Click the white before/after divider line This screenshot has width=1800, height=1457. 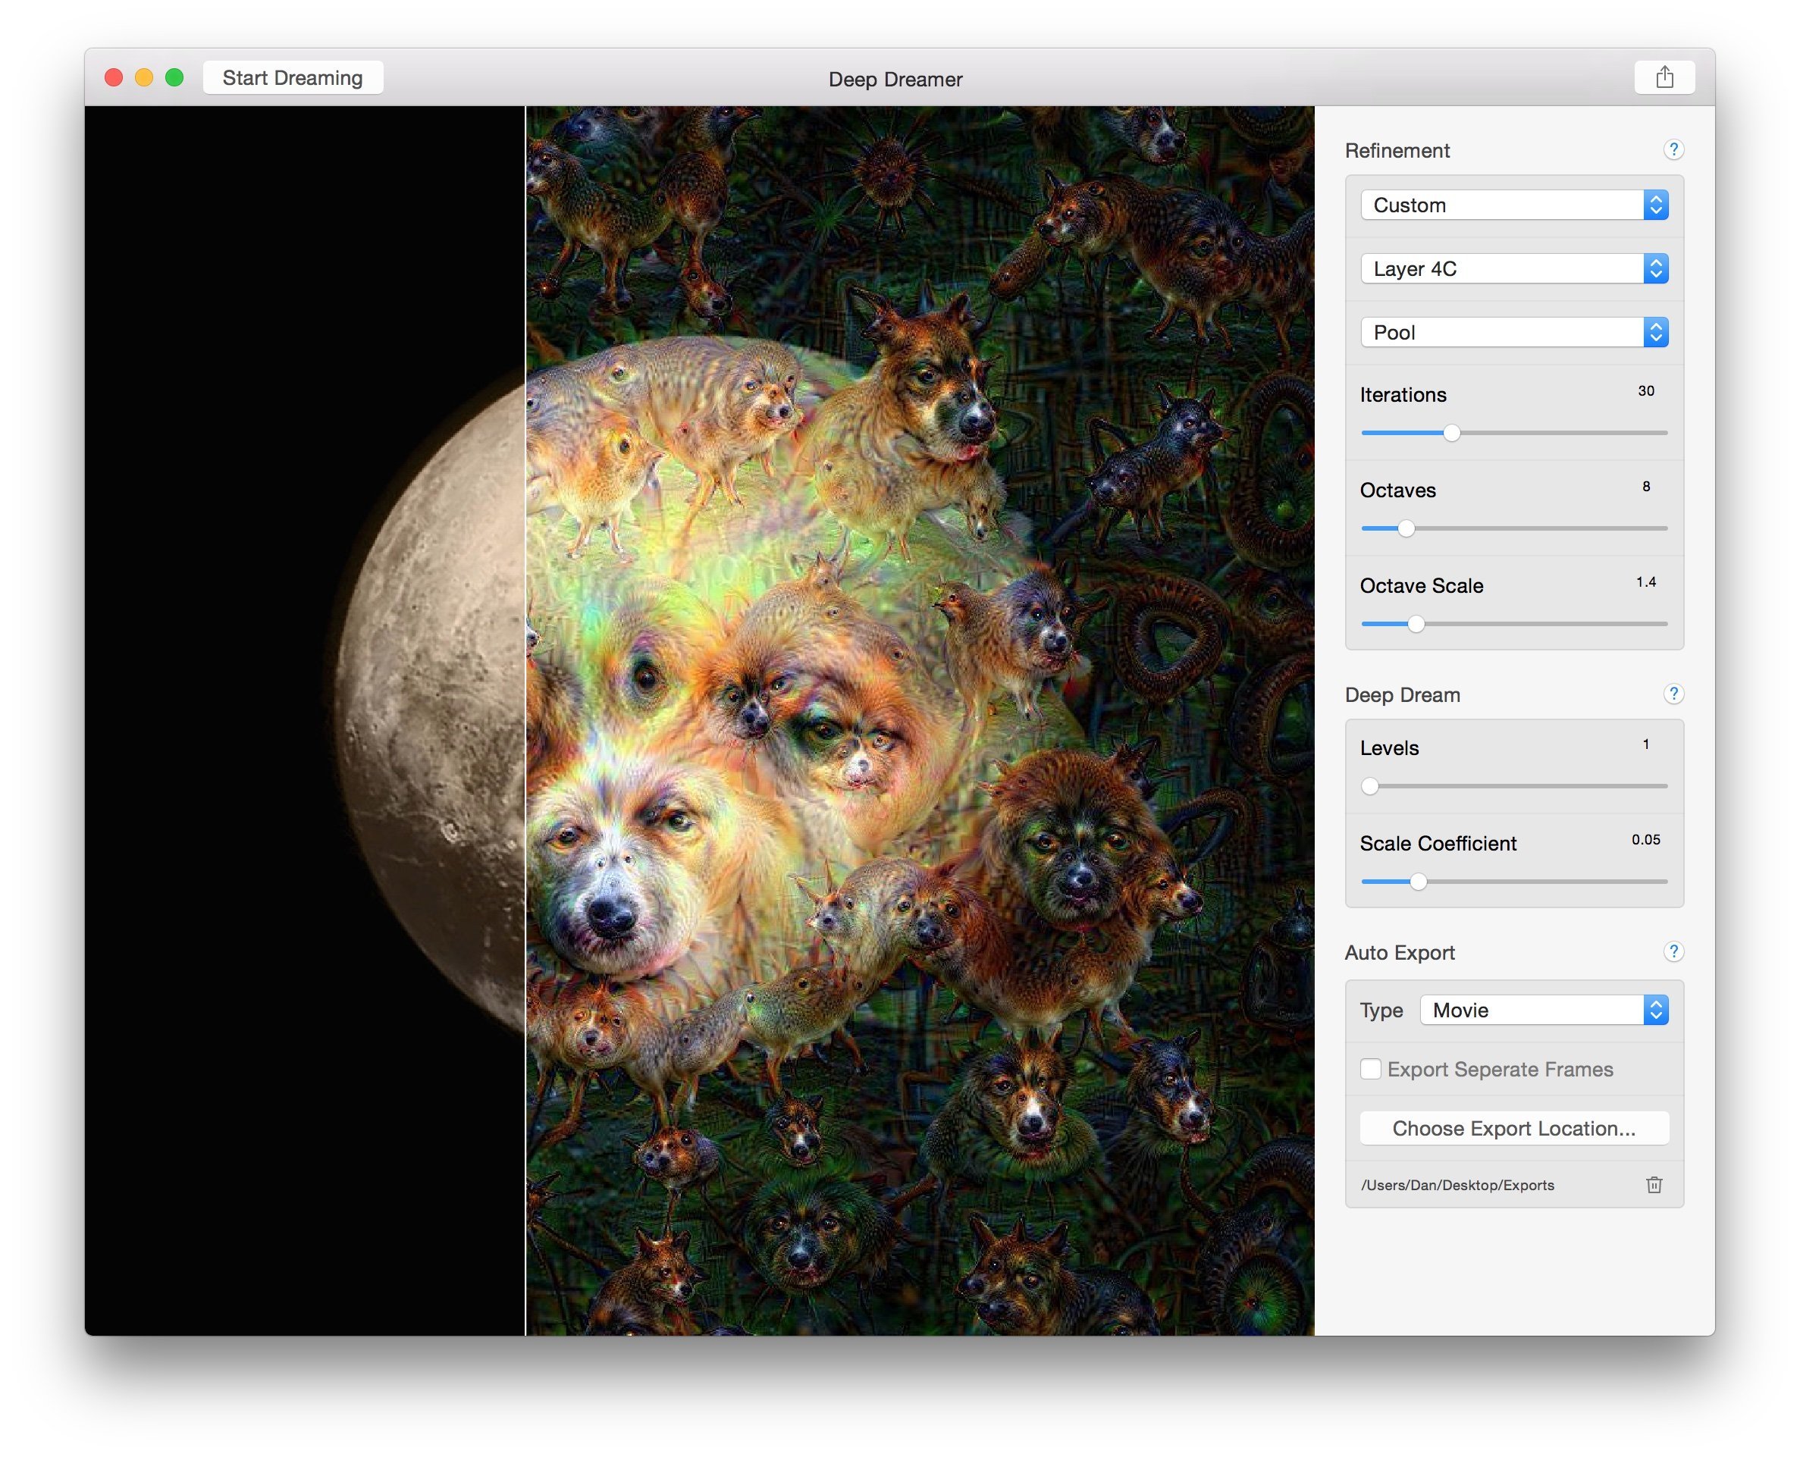525,722
